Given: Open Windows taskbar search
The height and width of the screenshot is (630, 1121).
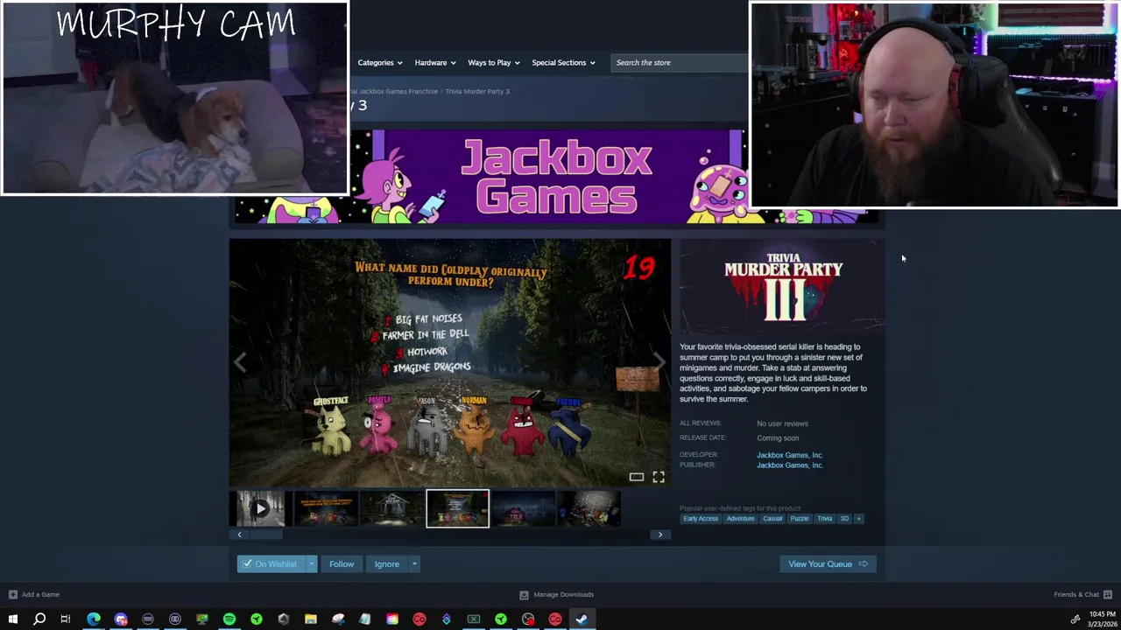Looking at the screenshot, I should pyautogui.click(x=39, y=619).
